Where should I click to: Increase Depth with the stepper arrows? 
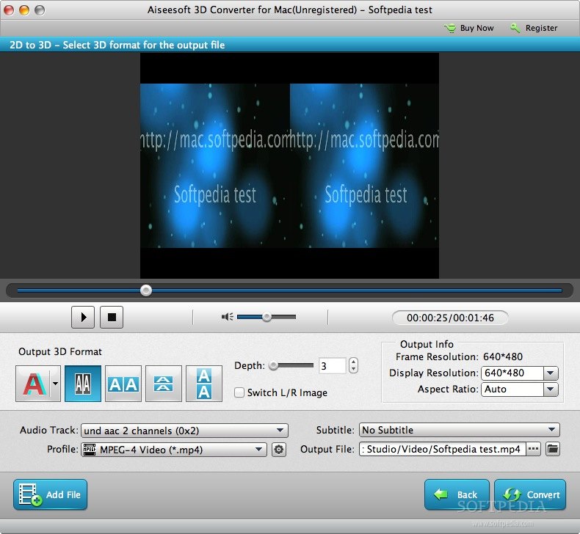click(x=353, y=362)
